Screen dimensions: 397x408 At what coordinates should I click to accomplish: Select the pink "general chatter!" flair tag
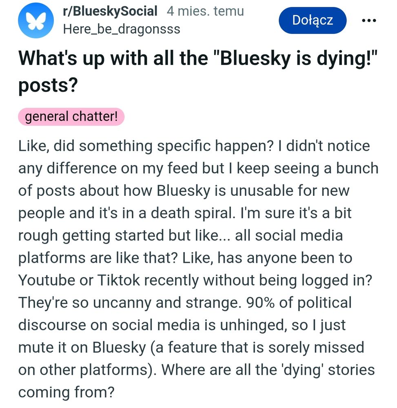71,117
